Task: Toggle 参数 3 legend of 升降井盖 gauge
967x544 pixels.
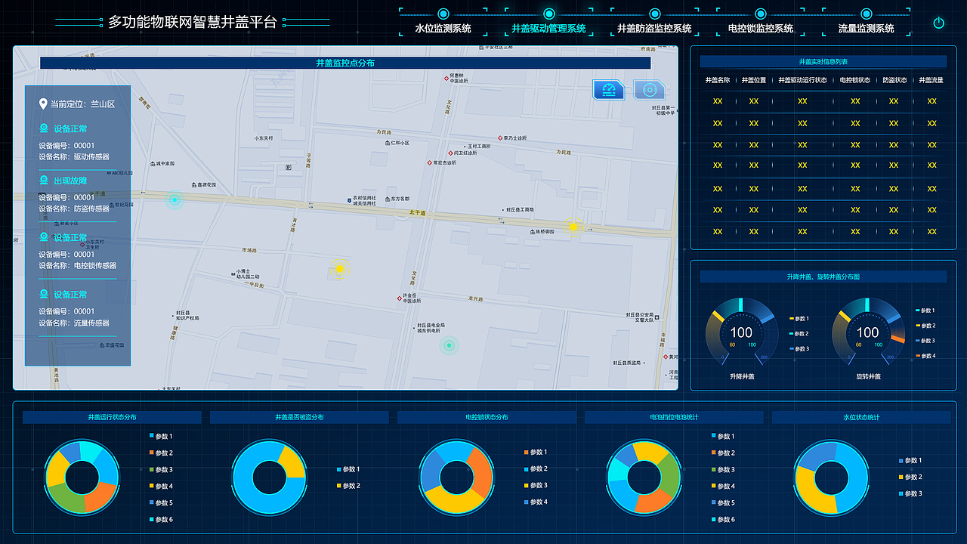Action: click(799, 349)
